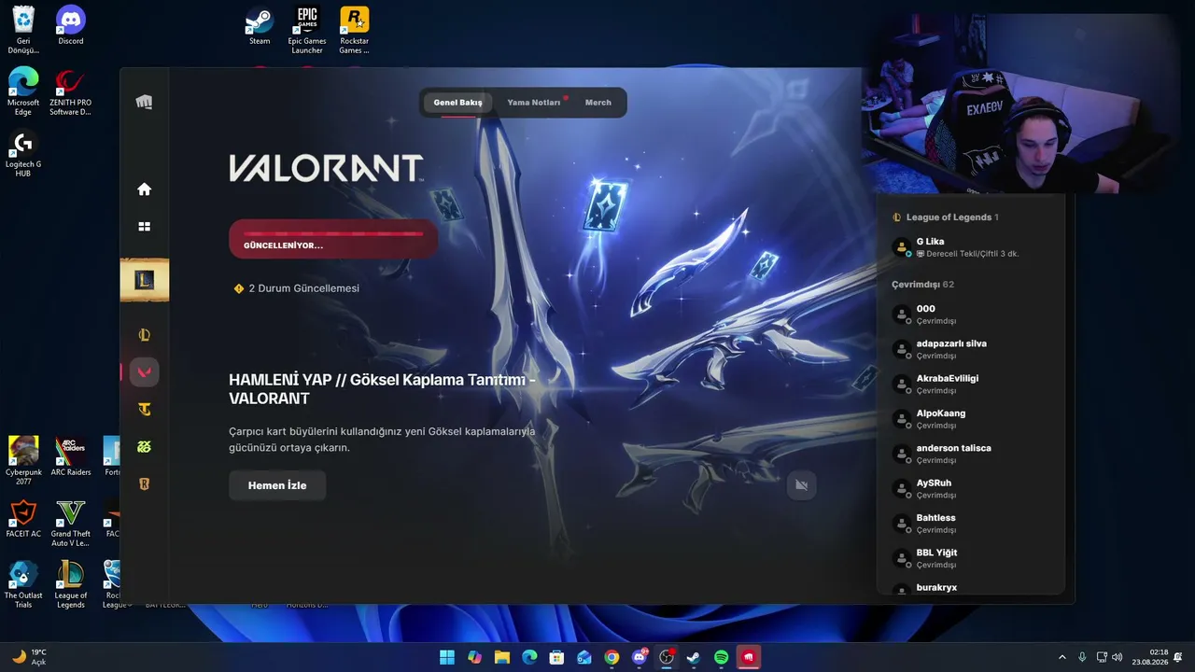
Task: Open League of Legends from the sidebar icon
Action: click(x=144, y=335)
